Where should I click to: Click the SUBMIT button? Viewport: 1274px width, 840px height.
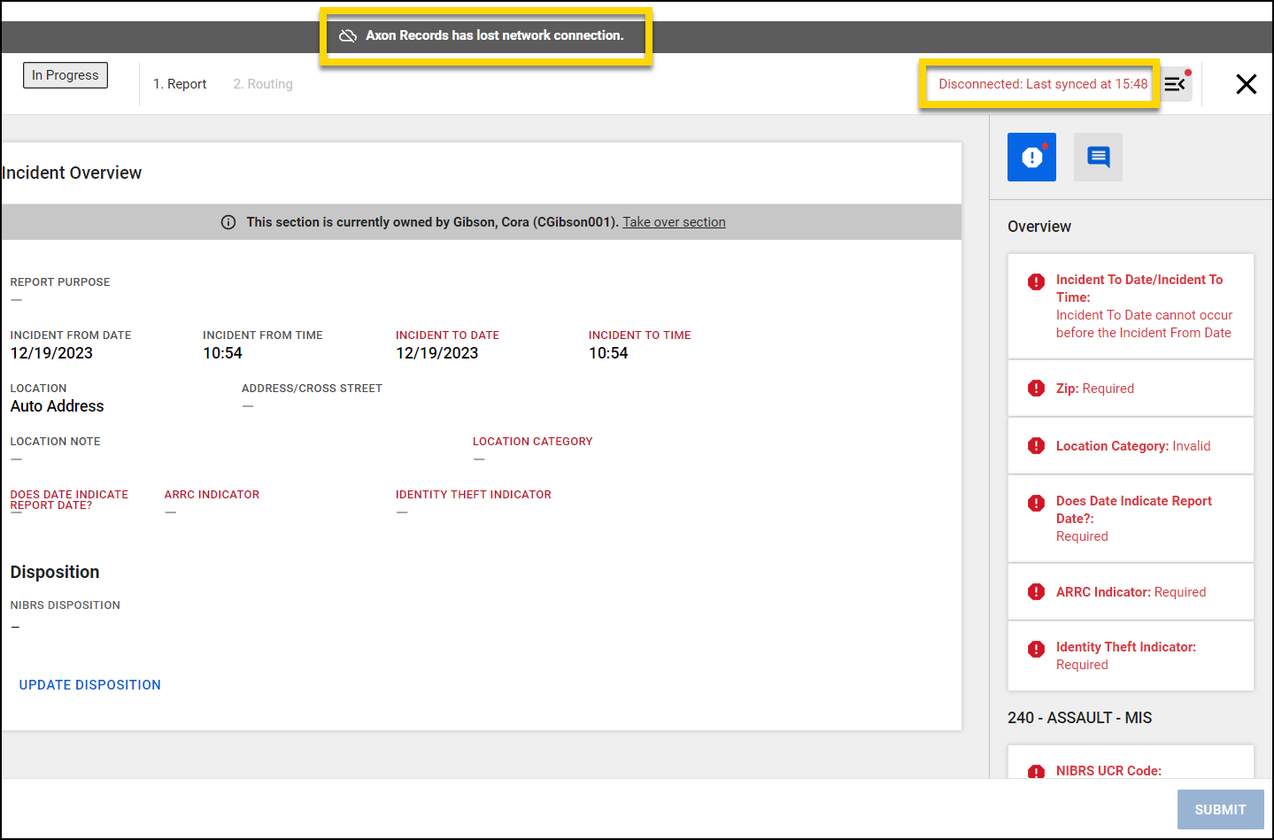pos(1220,809)
